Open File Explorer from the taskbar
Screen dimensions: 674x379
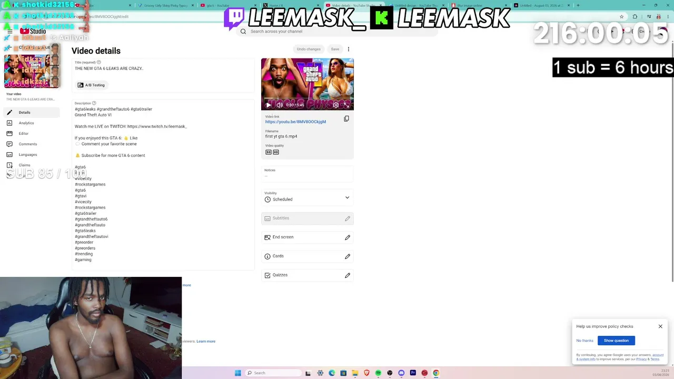tap(355, 373)
